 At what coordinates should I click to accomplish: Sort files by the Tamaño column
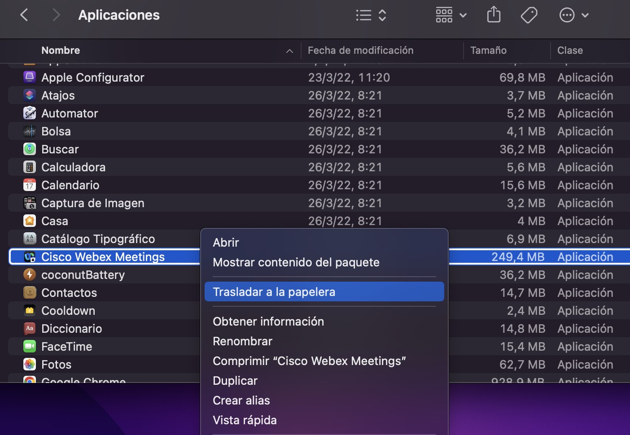pyautogui.click(x=488, y=50)
